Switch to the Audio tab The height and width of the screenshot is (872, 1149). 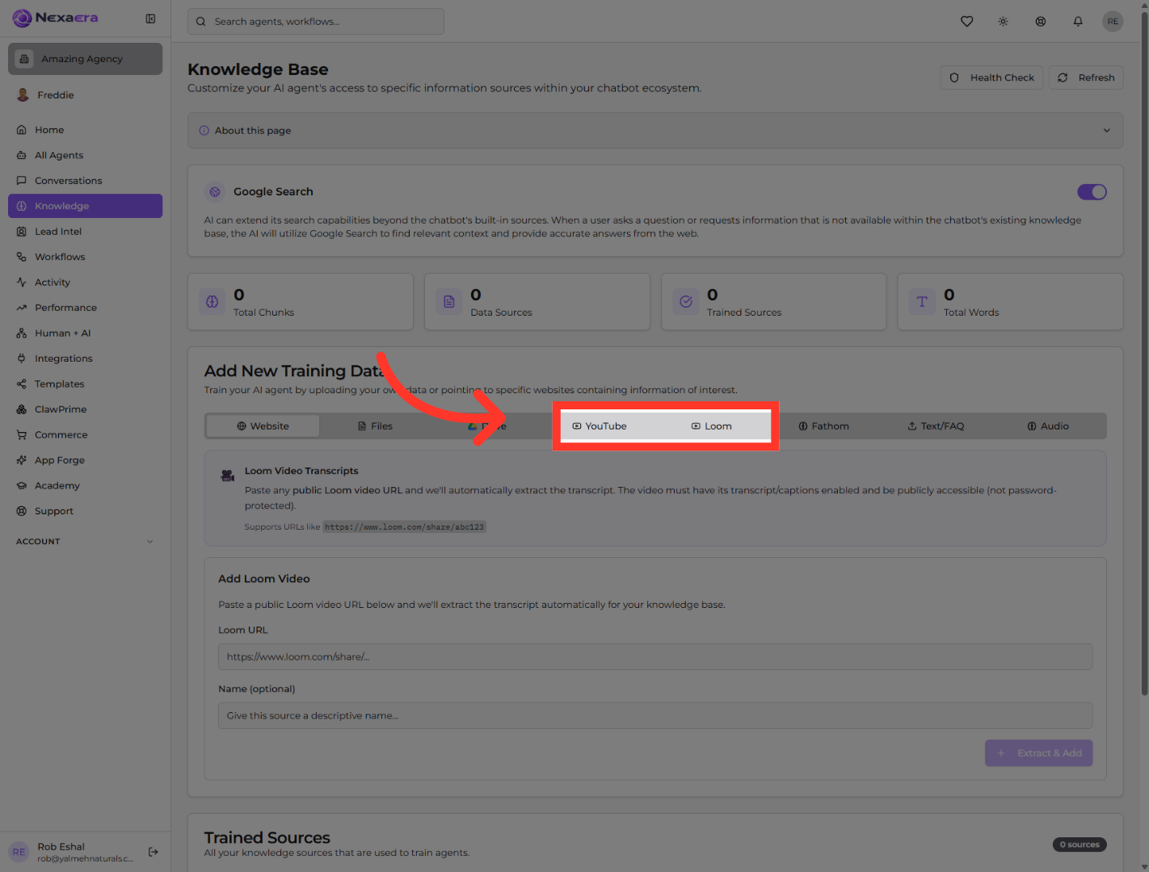pos(1048,426)
